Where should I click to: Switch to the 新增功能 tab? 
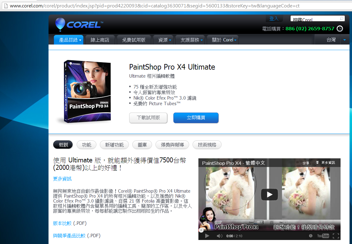114,145
